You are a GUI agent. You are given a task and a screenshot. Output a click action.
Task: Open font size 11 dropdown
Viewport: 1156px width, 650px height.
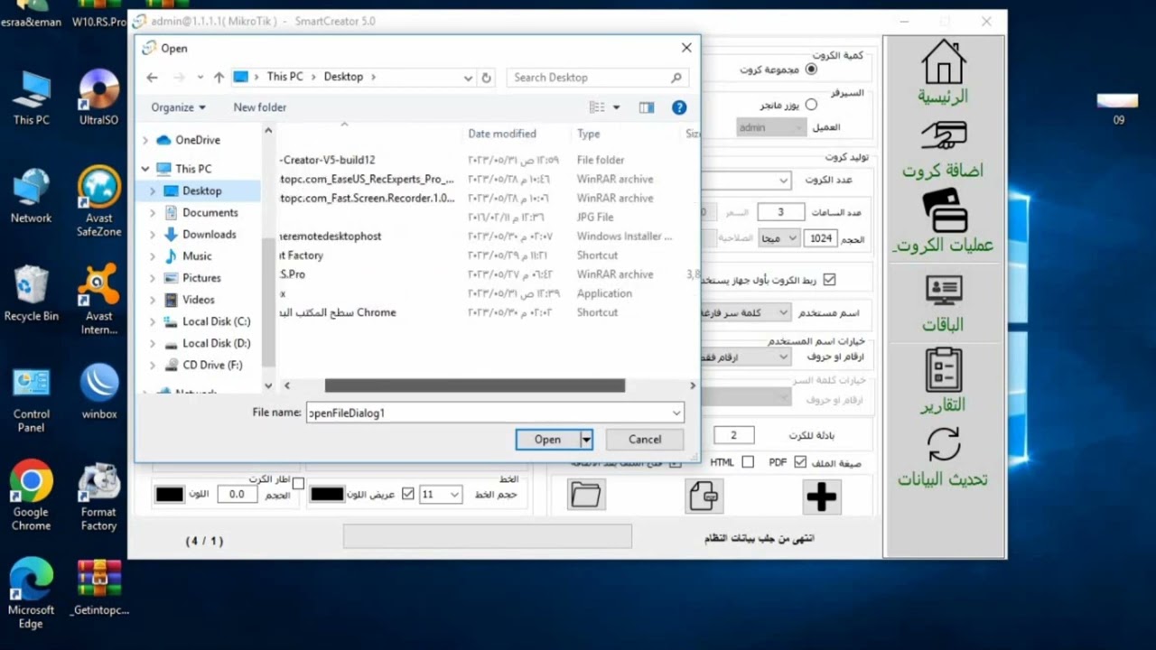click(454, 495)
